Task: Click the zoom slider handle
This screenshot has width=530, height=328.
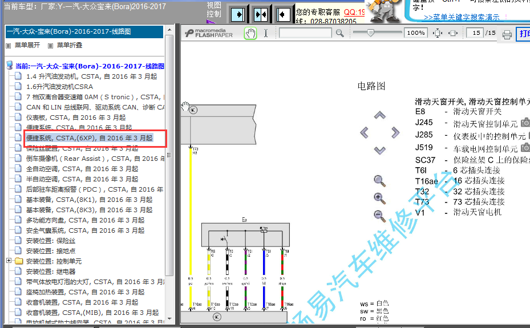Action: 371,33
